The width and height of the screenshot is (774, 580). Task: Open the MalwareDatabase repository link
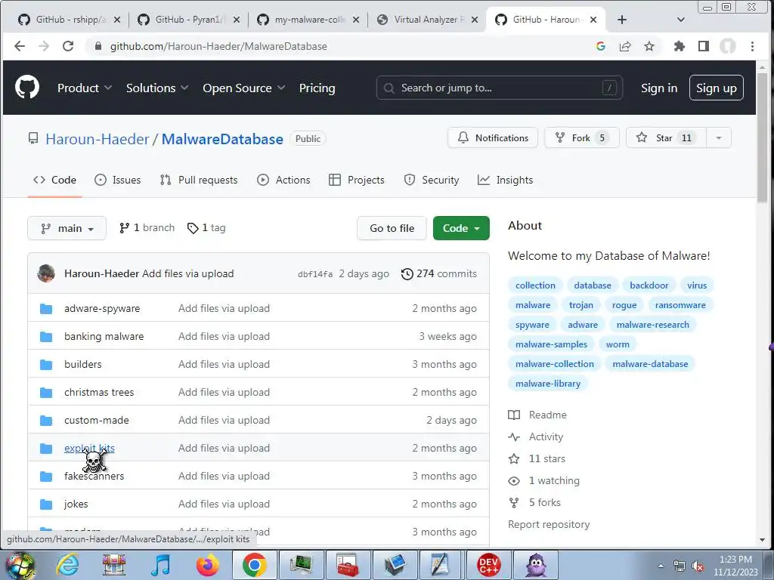pyautogui.click(x=222, y=139)
